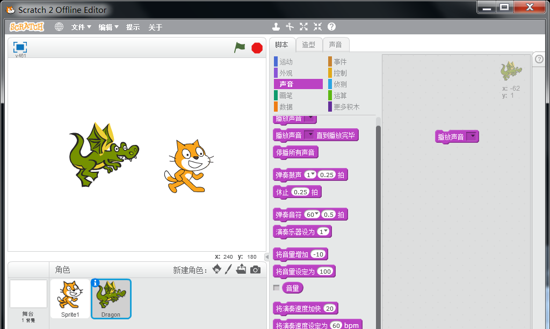Screen dimensions: 550x329
Task: Click the block help question tool
Action: (331, 27)
